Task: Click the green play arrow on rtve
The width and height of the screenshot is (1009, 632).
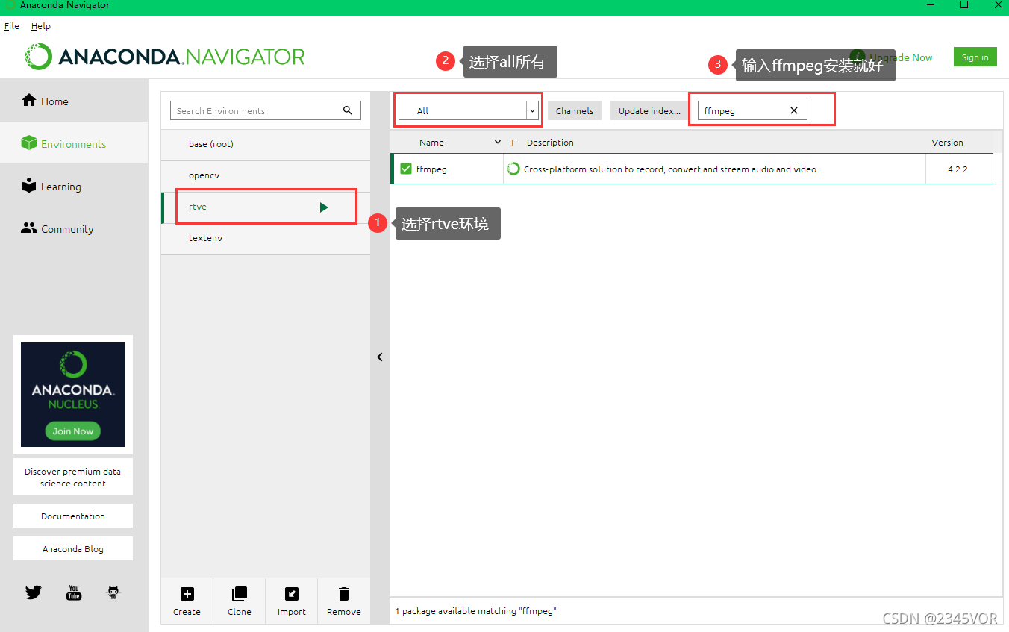Action: pos(324,207)
